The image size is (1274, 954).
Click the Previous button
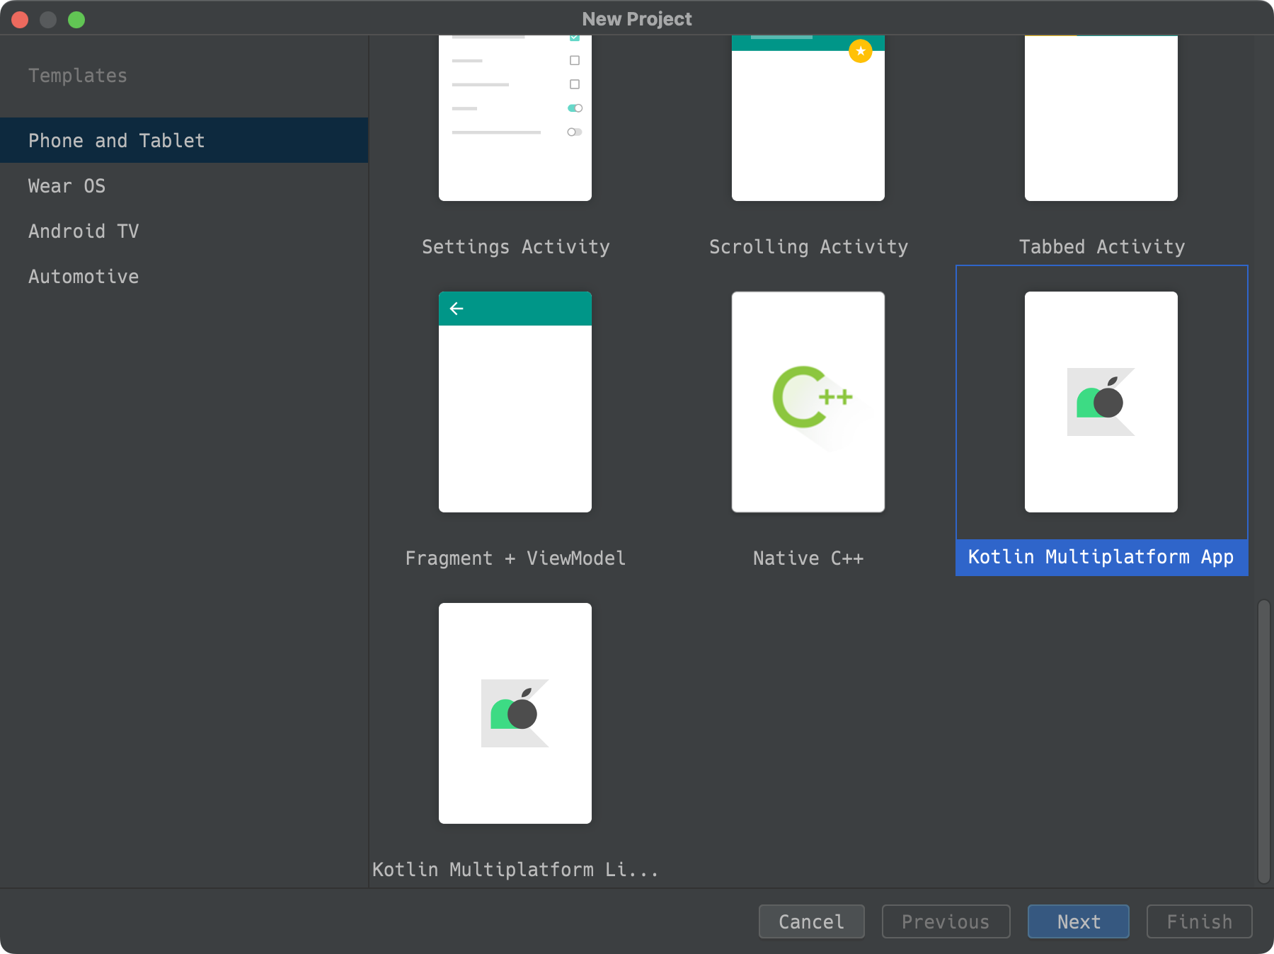coord(946,921)
